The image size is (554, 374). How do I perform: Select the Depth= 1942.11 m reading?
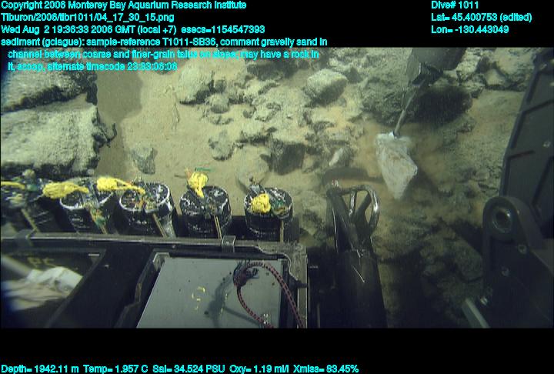(38, 369)
